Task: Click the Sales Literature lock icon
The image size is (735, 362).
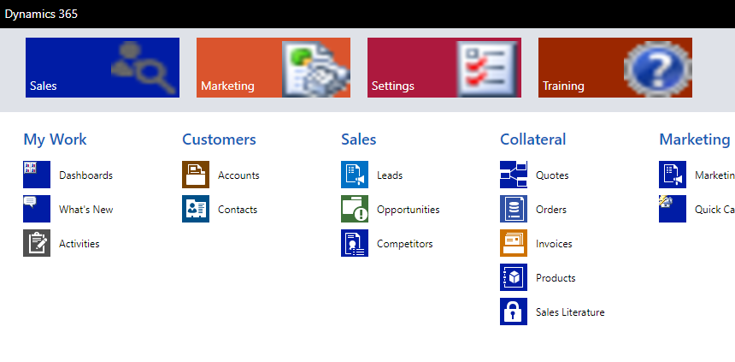Action: (514, 312)
